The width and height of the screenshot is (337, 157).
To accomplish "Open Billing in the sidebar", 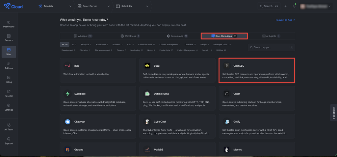I will (x=9, y=79).
